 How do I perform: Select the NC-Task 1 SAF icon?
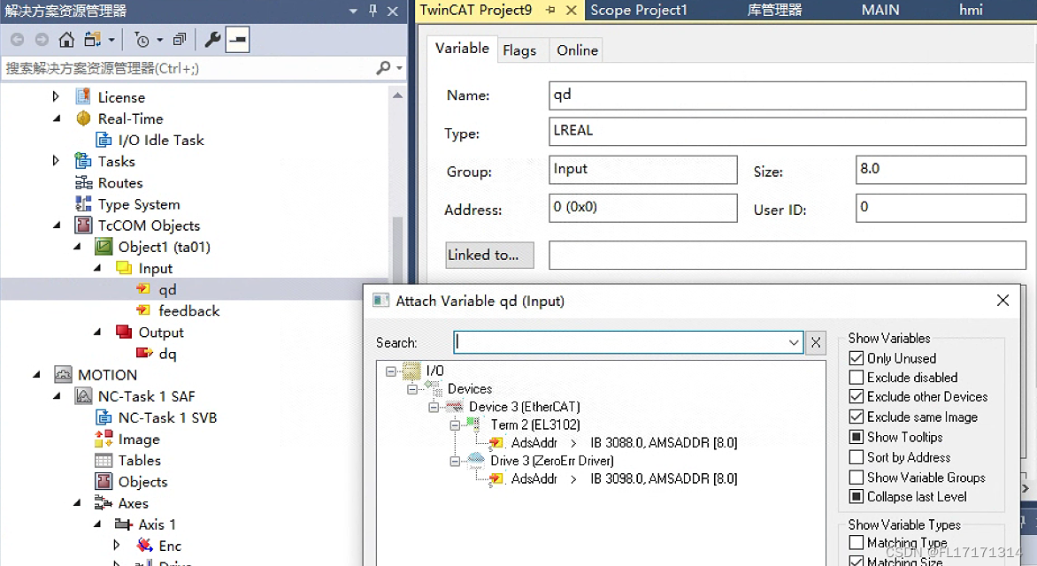(83, 396)
